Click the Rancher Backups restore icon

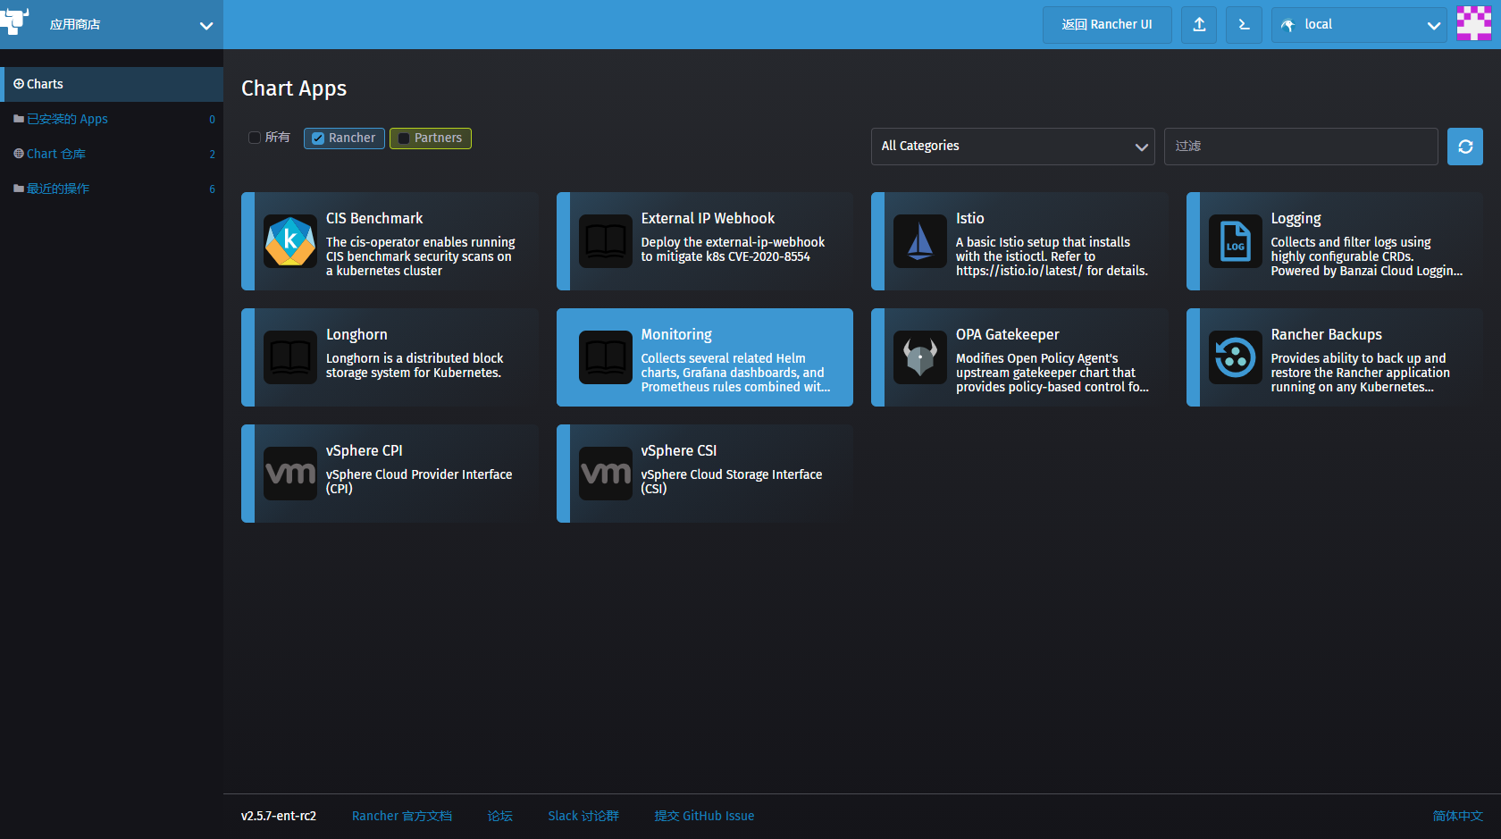1236,357
